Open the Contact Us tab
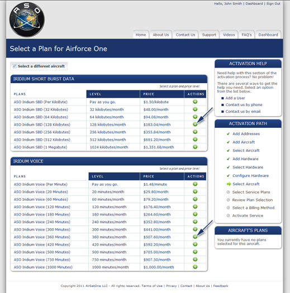The width and height of the screenshot is (290, 293). (x=186, y=35)
